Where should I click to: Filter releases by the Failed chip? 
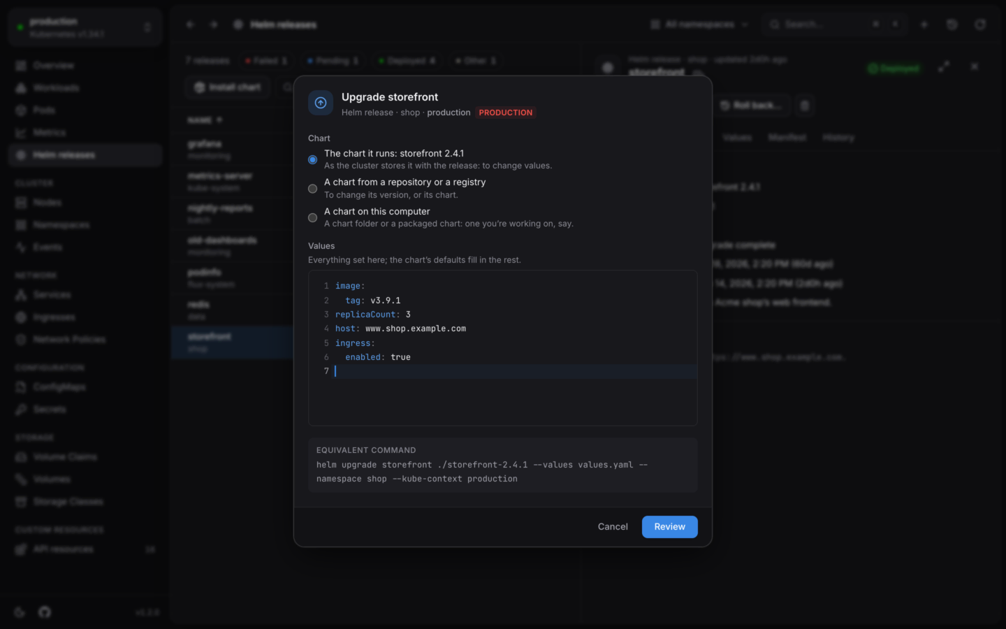click(x=266, y=61)
